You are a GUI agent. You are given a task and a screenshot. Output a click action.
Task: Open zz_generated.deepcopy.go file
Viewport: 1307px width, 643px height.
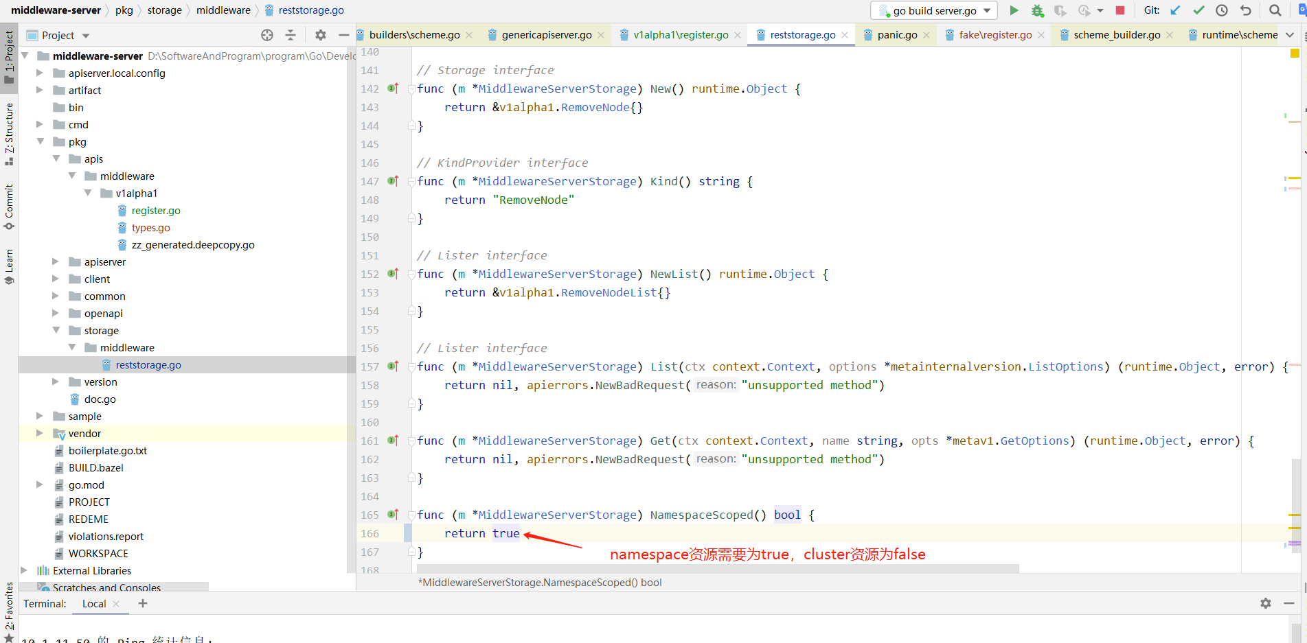tap(192, 244)
